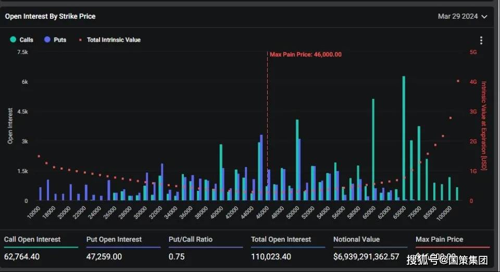This screenshot has height=272, width=500.
Task: Select the tallest call bar at 65000 strike
Action: pyautogui.click(x=404, y=138)
